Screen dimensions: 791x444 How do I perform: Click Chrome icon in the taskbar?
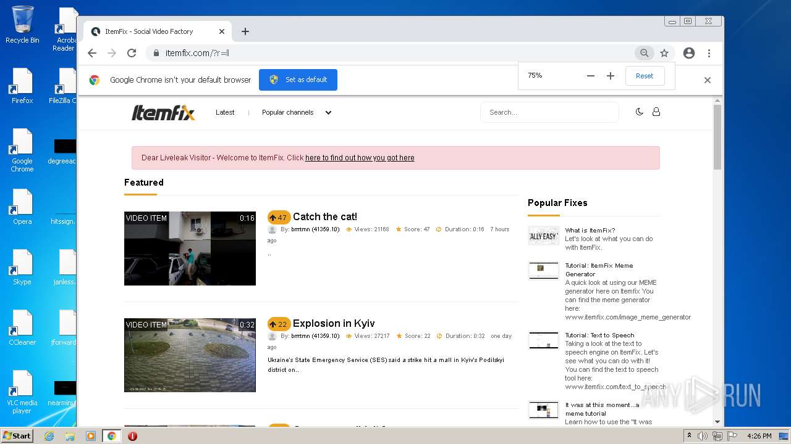point(111,436)
